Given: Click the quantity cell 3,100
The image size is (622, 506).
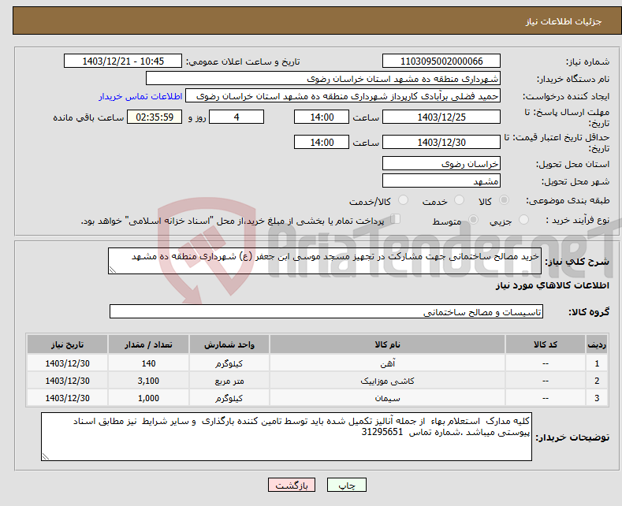Looking at the screenshot, I should pos(148,381).
